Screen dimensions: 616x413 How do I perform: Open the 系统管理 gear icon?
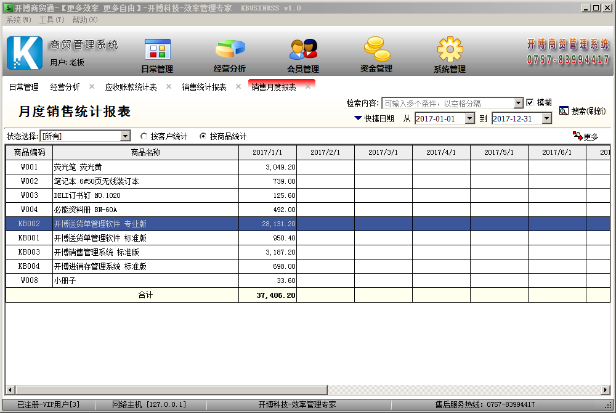[450, 49]
